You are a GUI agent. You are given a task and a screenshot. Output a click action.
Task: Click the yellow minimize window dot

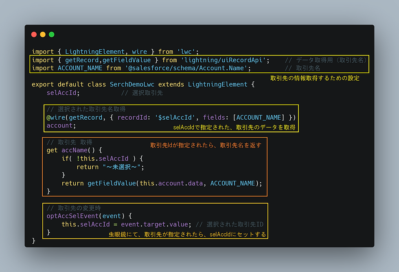click(43, 35)
